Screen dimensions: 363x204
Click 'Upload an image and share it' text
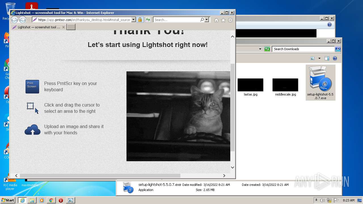point(74,126)
